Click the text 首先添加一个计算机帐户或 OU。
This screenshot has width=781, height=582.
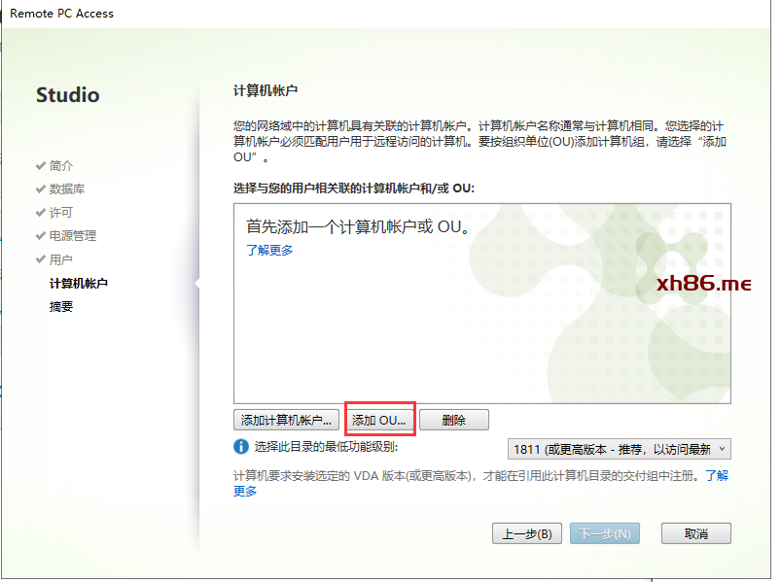coord(358,226)
